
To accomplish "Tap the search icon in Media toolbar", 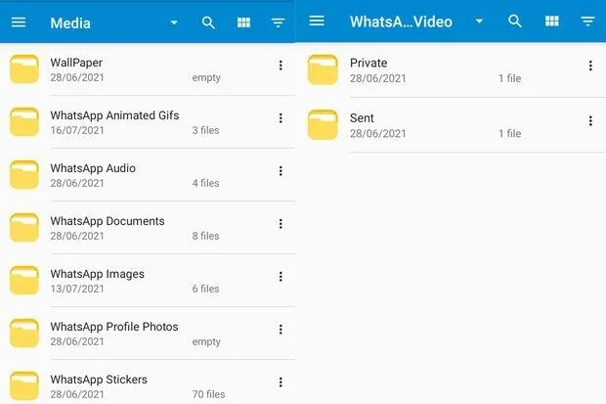I will (x=208, y=22).
